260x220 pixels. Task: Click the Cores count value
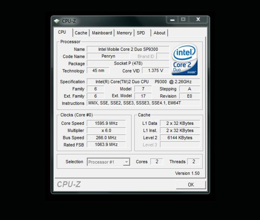[157, 161]
